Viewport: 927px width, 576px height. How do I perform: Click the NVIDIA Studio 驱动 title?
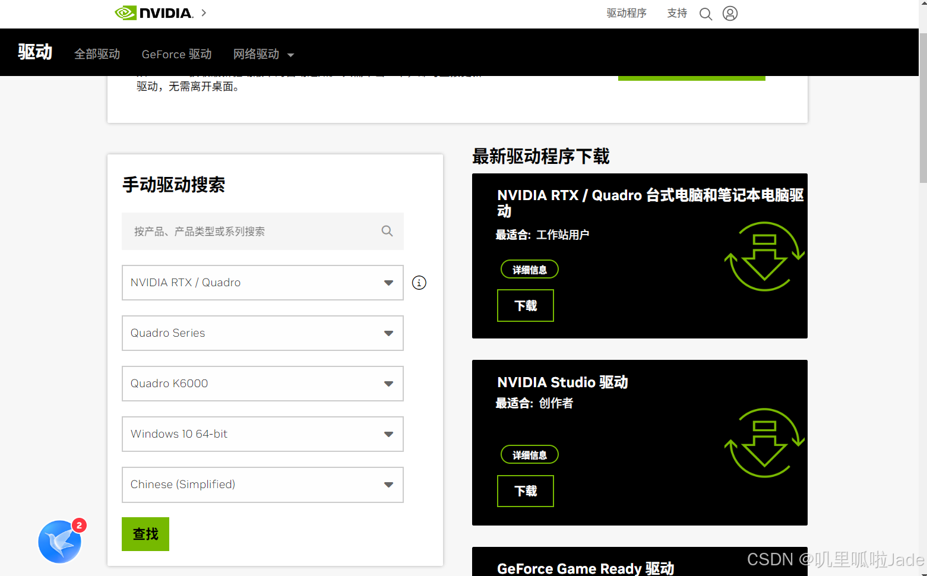coord(562,382)
